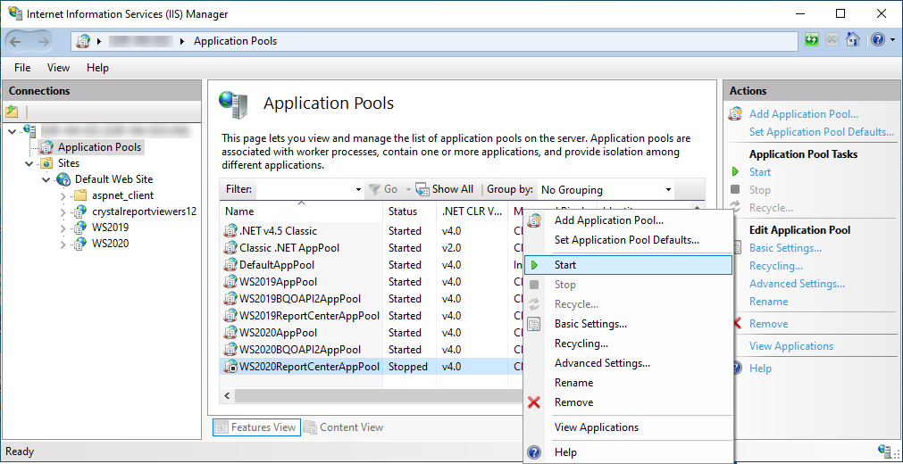Click the WS2019AppPool icon
903x464 pixels.
pos(230,282)
